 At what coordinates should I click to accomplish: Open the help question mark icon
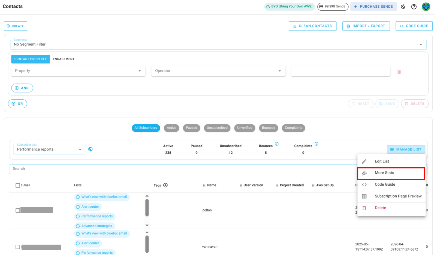[x=414, y=7]
